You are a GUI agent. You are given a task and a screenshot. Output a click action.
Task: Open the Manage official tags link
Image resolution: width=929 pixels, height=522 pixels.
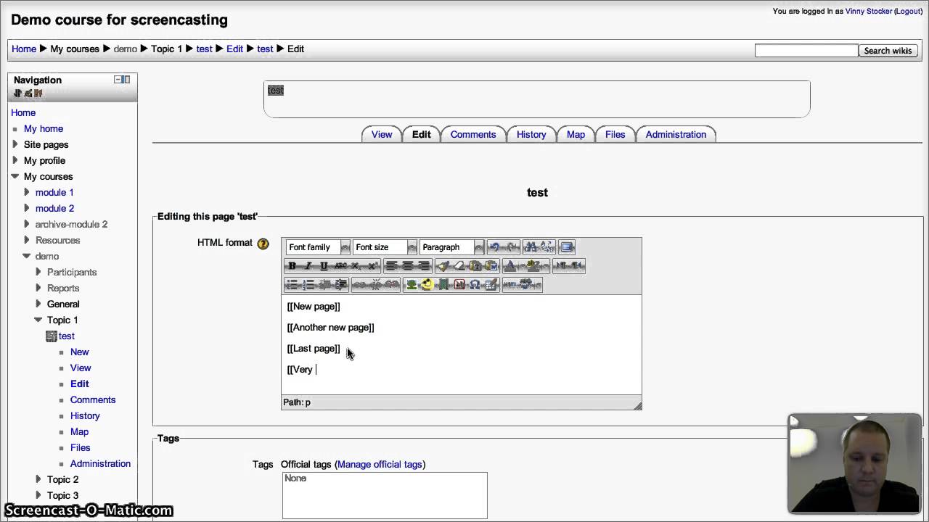(380, 464)
